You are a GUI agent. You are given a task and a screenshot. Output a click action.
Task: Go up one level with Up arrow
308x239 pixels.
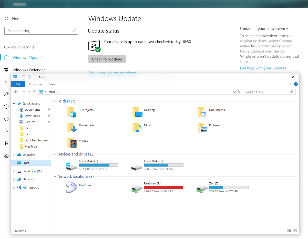35,92
